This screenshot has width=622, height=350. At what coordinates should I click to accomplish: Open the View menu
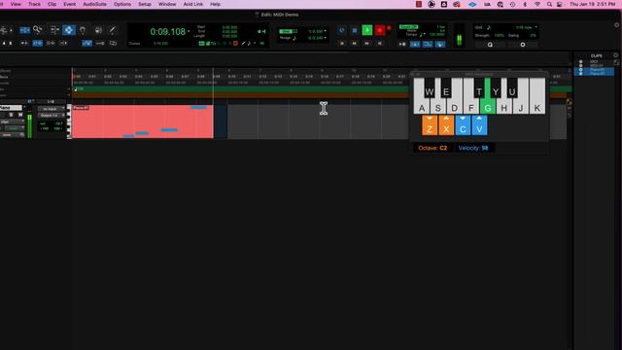point(16,4)
